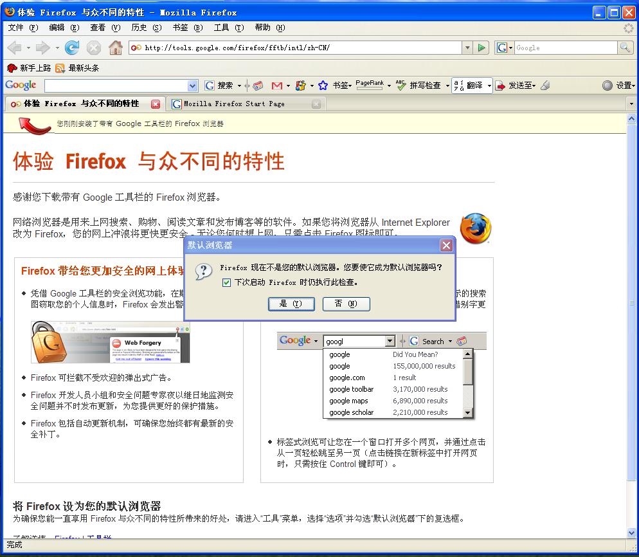Click the green Go arrow button
The height and width of the screenshot is (557, 639).
click(482, 48)
